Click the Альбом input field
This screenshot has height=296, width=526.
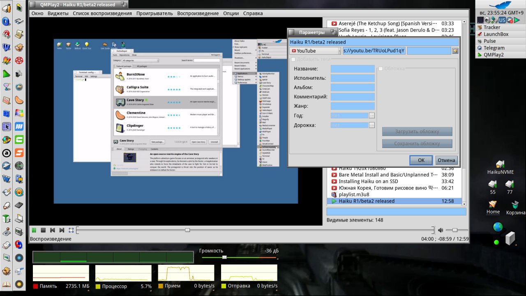pos(353,88)
